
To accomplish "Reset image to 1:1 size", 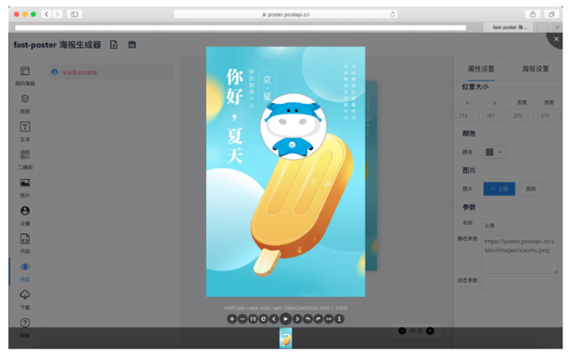I will [x=253, y=319].
